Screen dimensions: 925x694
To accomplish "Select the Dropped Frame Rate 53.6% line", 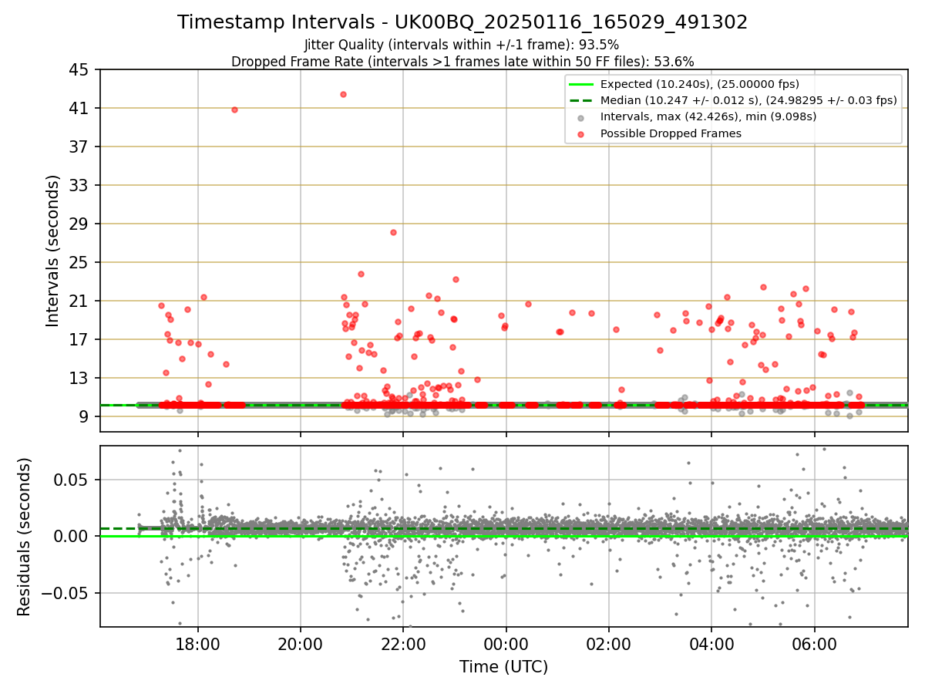I will pos(462,62).
